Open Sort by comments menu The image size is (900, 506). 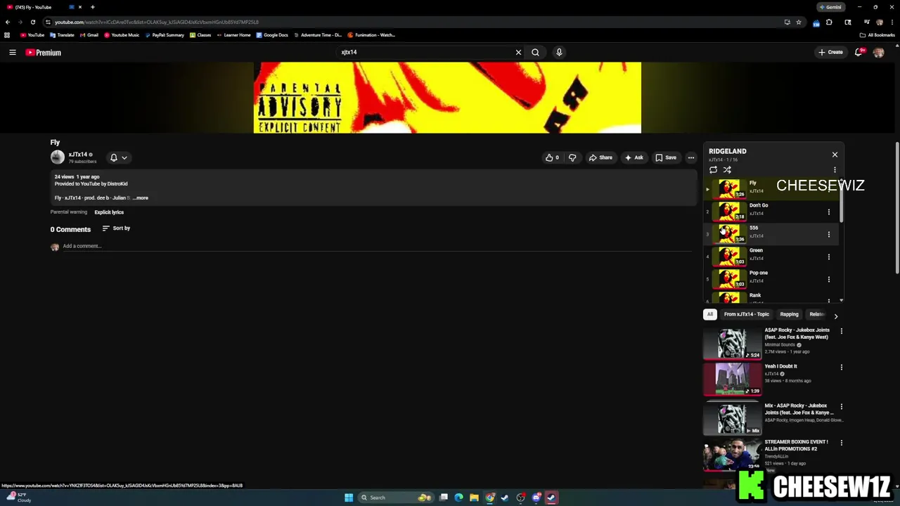(x=116, y=228)
